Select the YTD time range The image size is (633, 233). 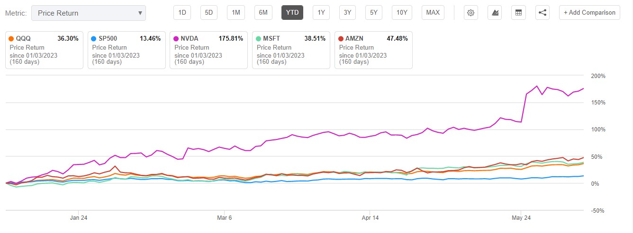pyautogui.click(x=292, y=13)
